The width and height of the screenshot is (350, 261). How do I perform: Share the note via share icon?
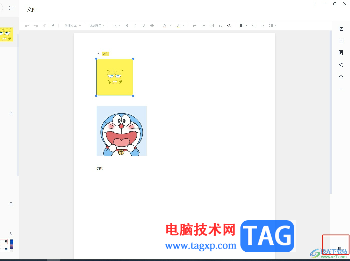[341, 65]
